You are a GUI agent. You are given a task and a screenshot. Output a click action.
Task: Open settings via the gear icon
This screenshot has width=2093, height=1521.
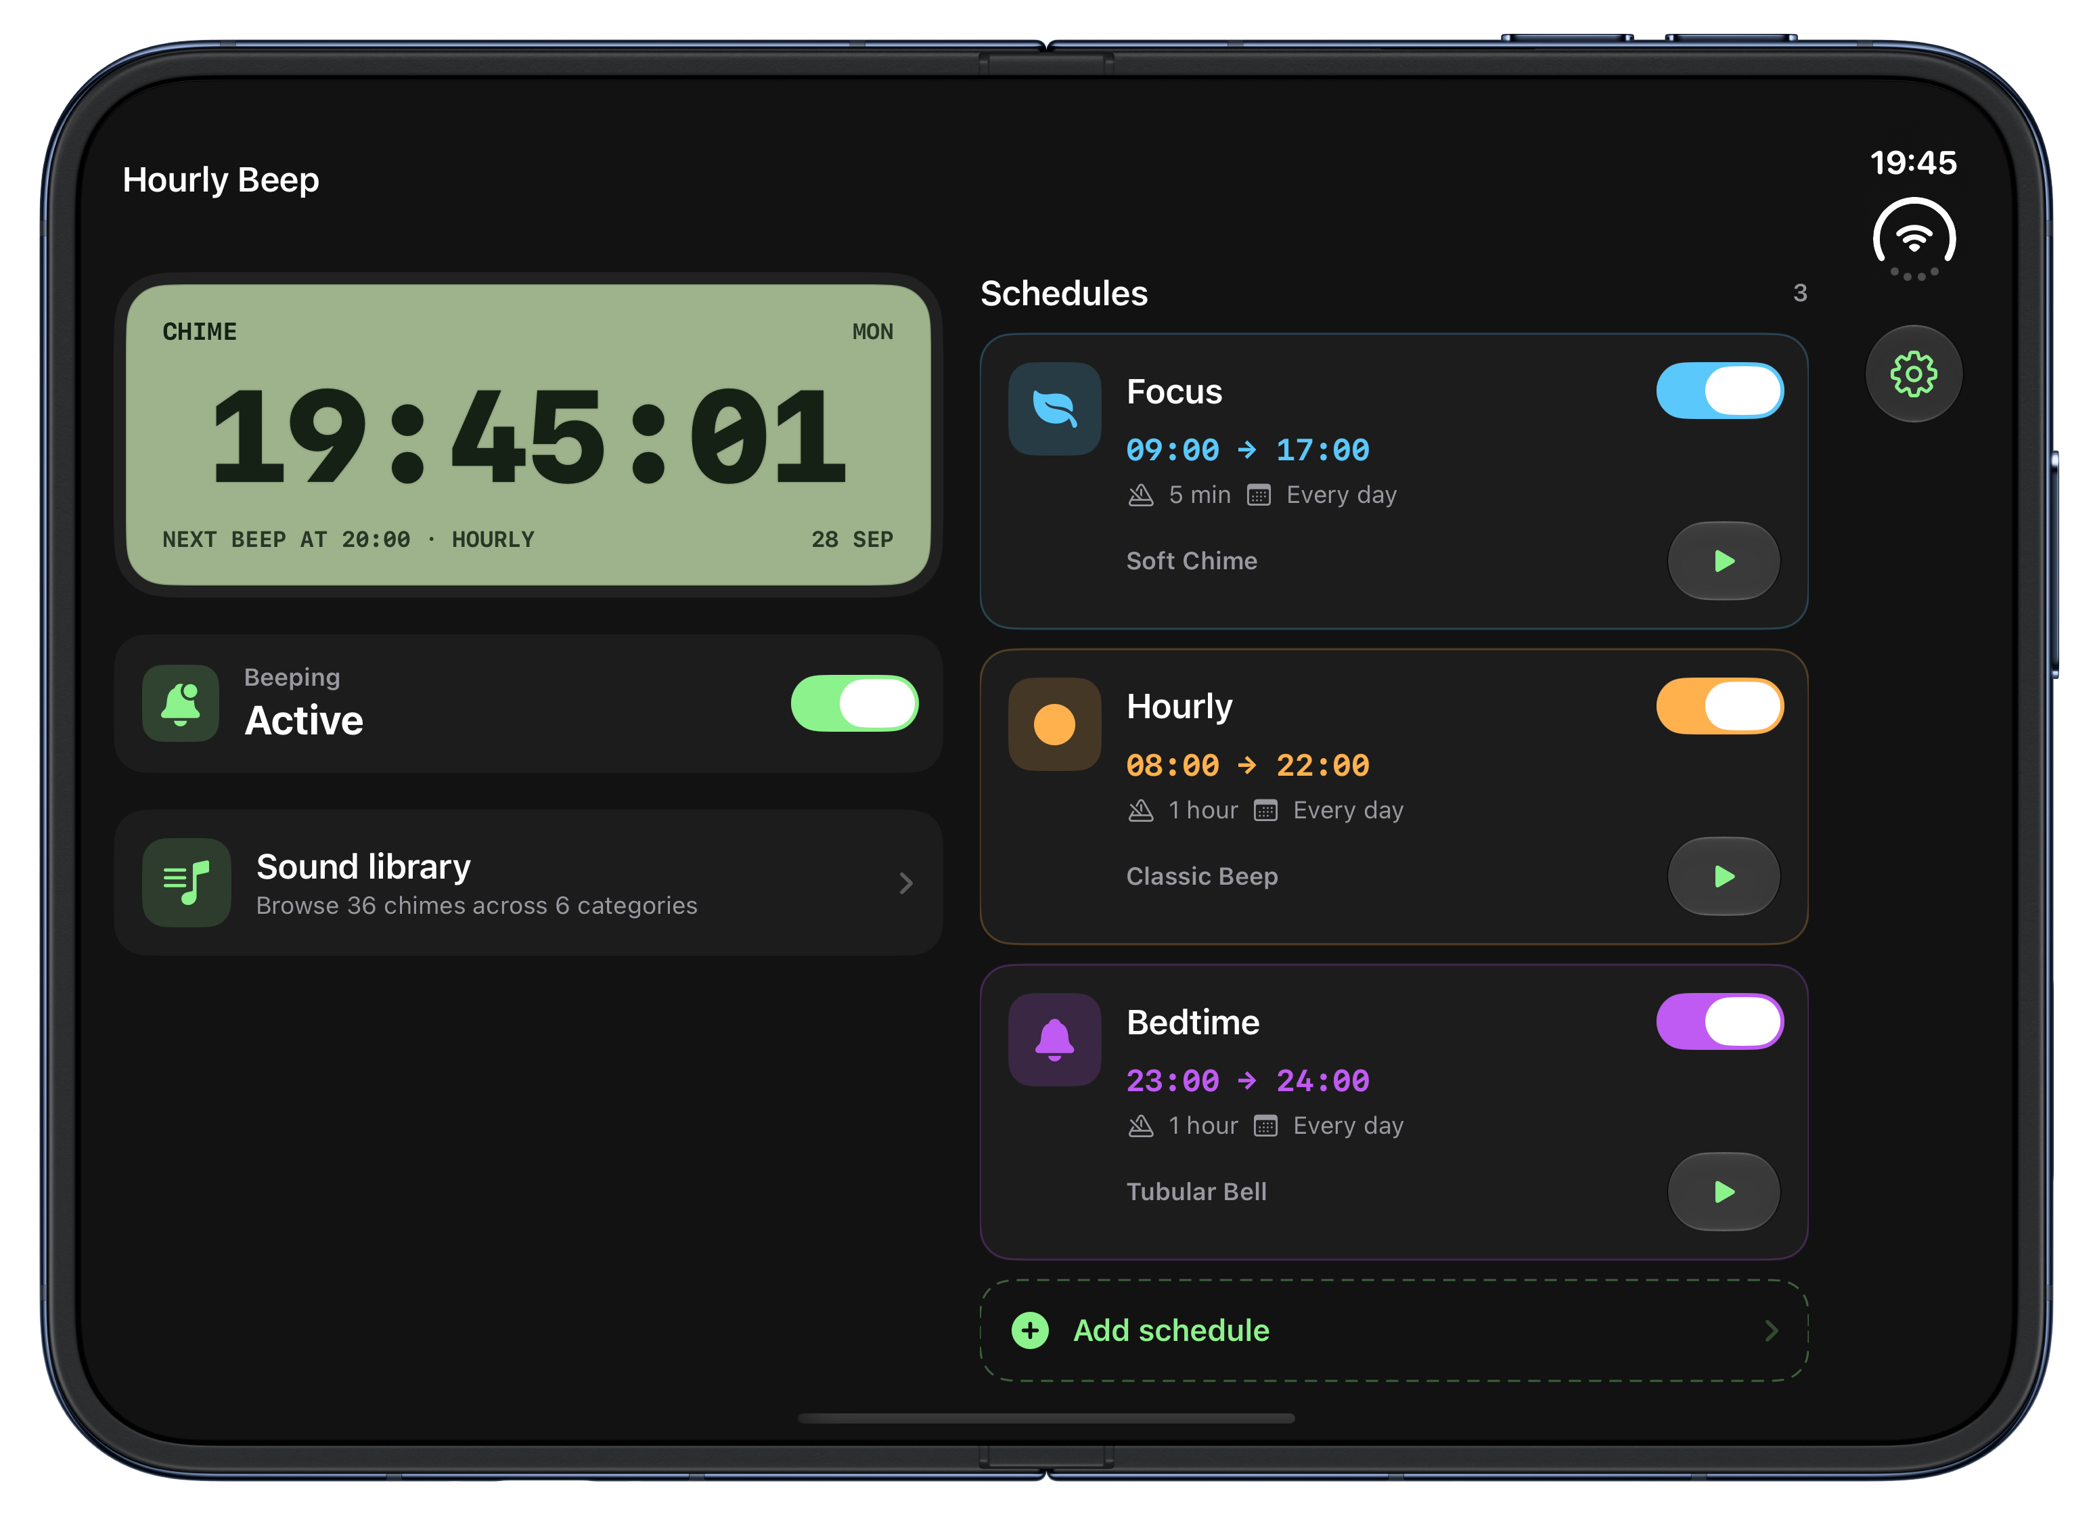[x=1913, y=374]
